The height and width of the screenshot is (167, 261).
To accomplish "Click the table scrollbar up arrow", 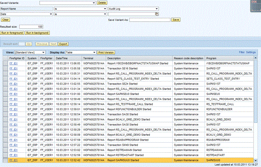I will pos(255,58).
